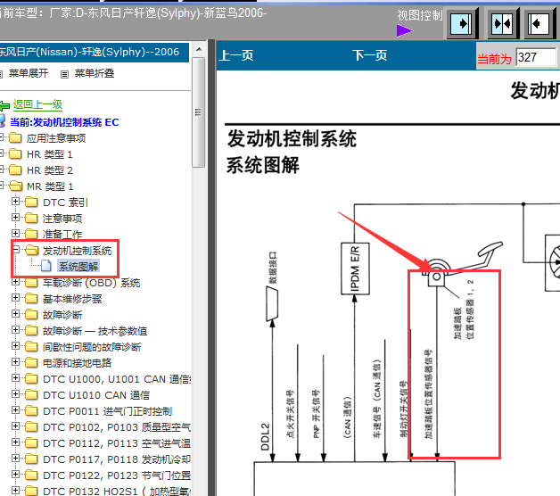Screen dimensions: 560x496
Task: Collapse the 发动机控制系统 node
Action: [x=15, y=250]
